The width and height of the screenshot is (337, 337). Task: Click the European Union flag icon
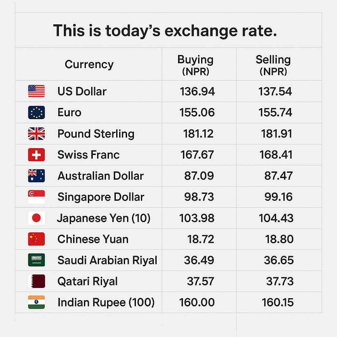point(36,113)
